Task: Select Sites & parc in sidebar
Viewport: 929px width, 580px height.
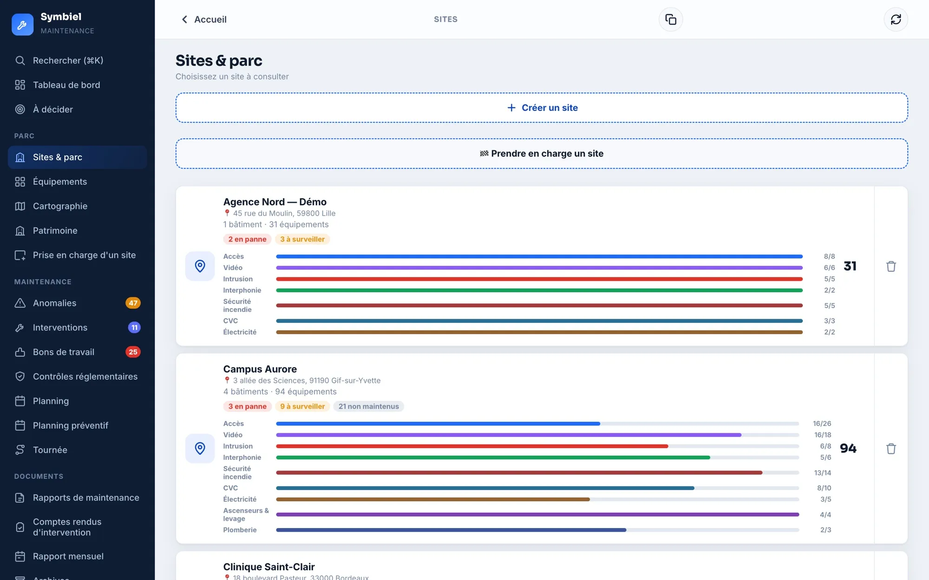Action: click(x=77, y=157)
